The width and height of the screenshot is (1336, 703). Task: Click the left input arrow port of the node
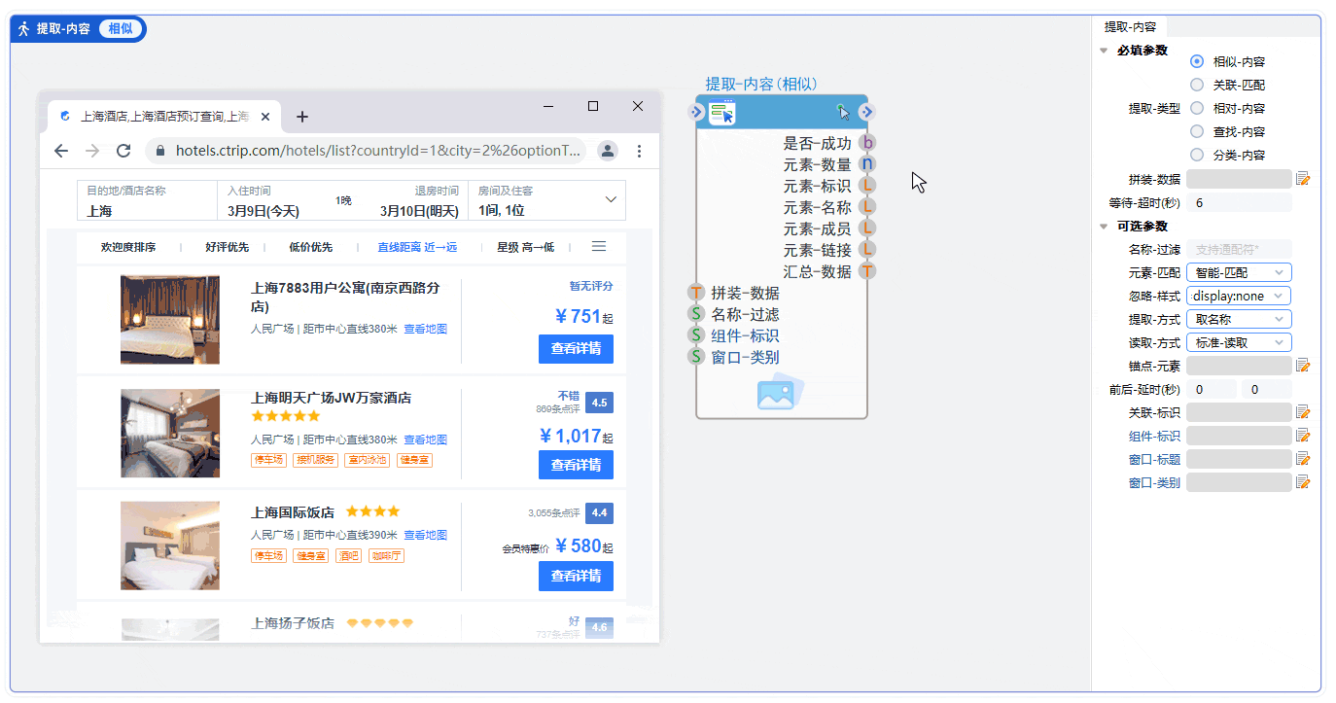click(x=695, y=112)
